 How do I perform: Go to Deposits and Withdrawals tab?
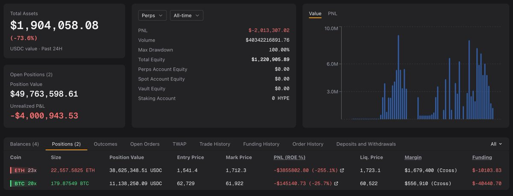[x=366, y=144]
